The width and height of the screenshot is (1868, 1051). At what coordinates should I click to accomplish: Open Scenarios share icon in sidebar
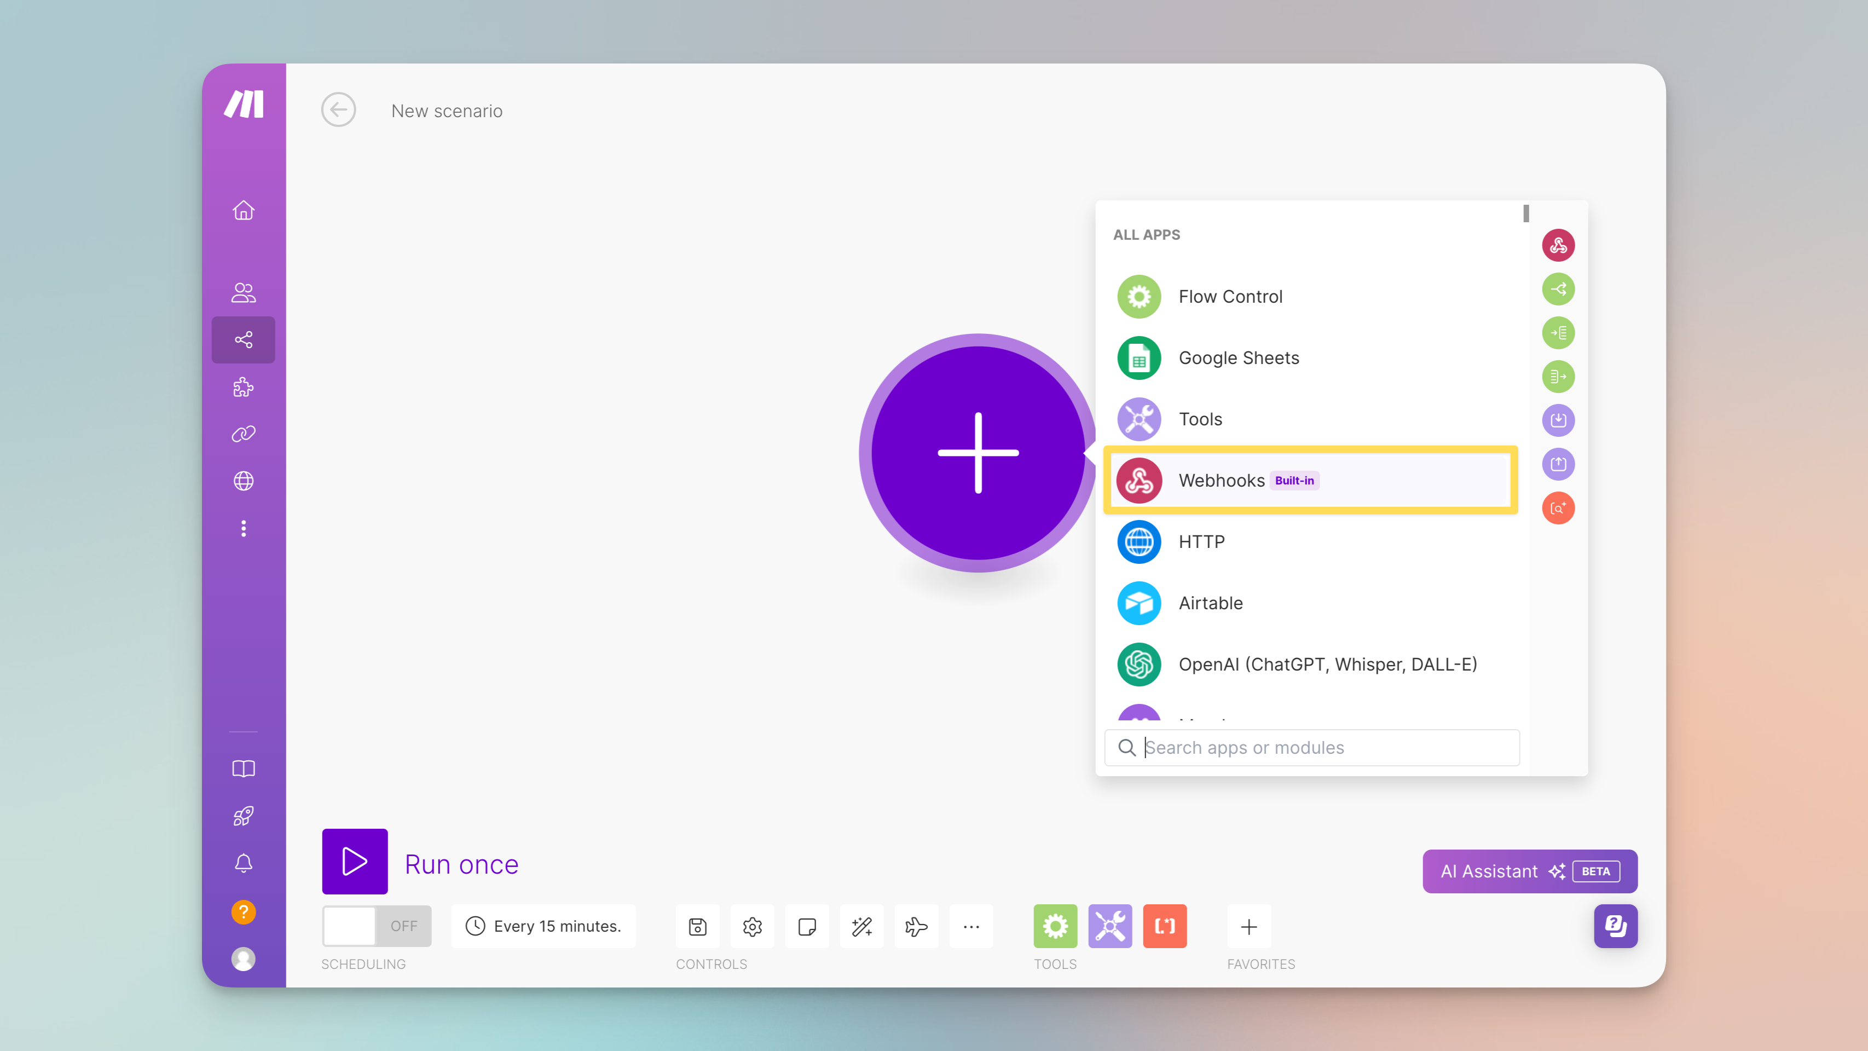tap(244, 339)
